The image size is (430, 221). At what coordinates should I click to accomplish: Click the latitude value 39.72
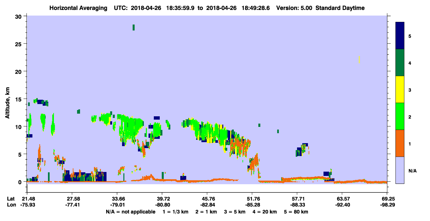click(x=162, y=199)
